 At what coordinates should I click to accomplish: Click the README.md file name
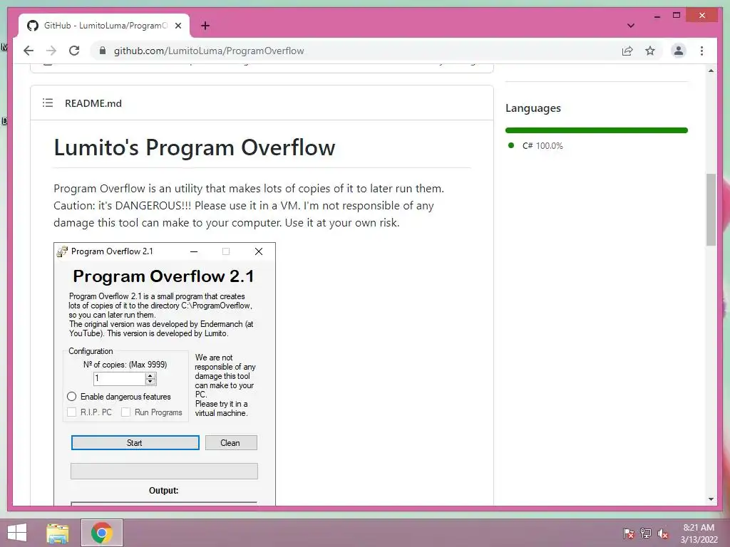[x=93, y=103]
